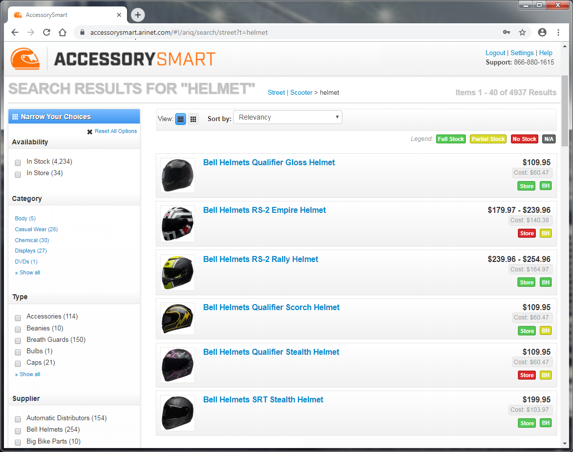Image resolution: width=573 pixels, height=452 pixels.
Task: Open Bell Helmets SRT Stealth Helmet
Action: [263, 400]
